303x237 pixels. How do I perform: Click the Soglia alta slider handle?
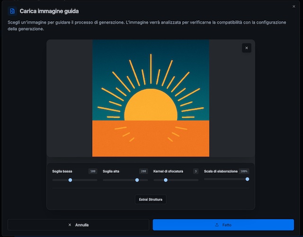[137, 180]
